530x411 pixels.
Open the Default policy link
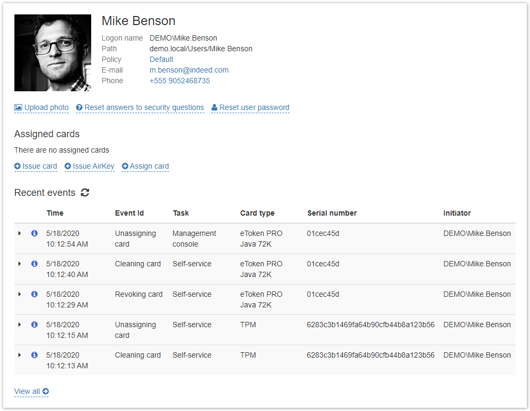(x=161, y=59)
